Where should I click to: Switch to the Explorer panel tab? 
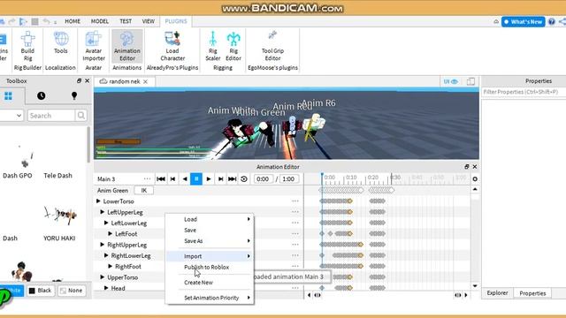coord(497,293)
